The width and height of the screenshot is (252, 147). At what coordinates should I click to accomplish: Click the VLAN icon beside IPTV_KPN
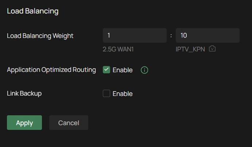(212, 49)
